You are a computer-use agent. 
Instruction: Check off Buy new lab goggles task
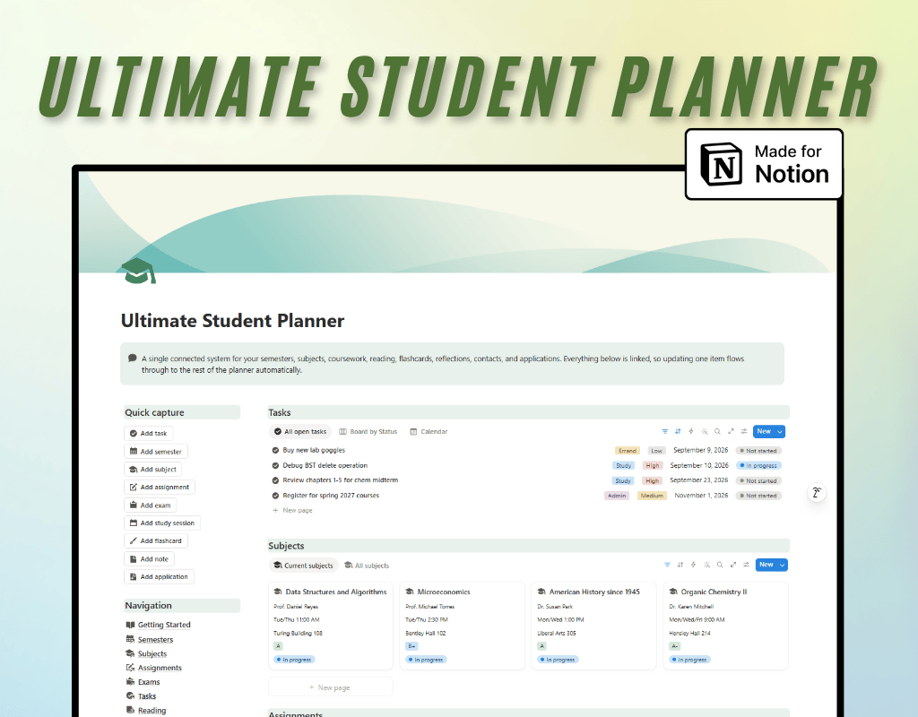(x=275, y=450)
